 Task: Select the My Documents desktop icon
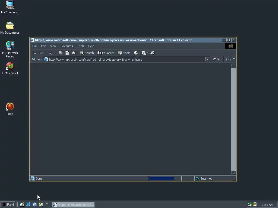tap(10, 28)
